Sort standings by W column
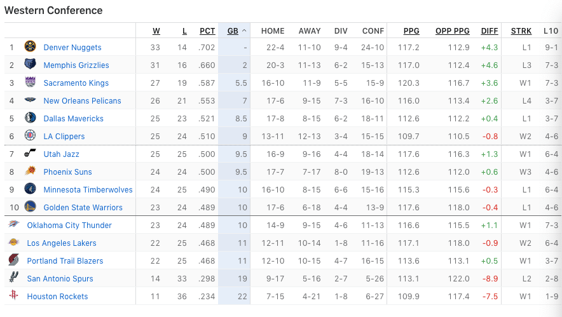This screenshot has height=317, width=562. coord(156,30)
